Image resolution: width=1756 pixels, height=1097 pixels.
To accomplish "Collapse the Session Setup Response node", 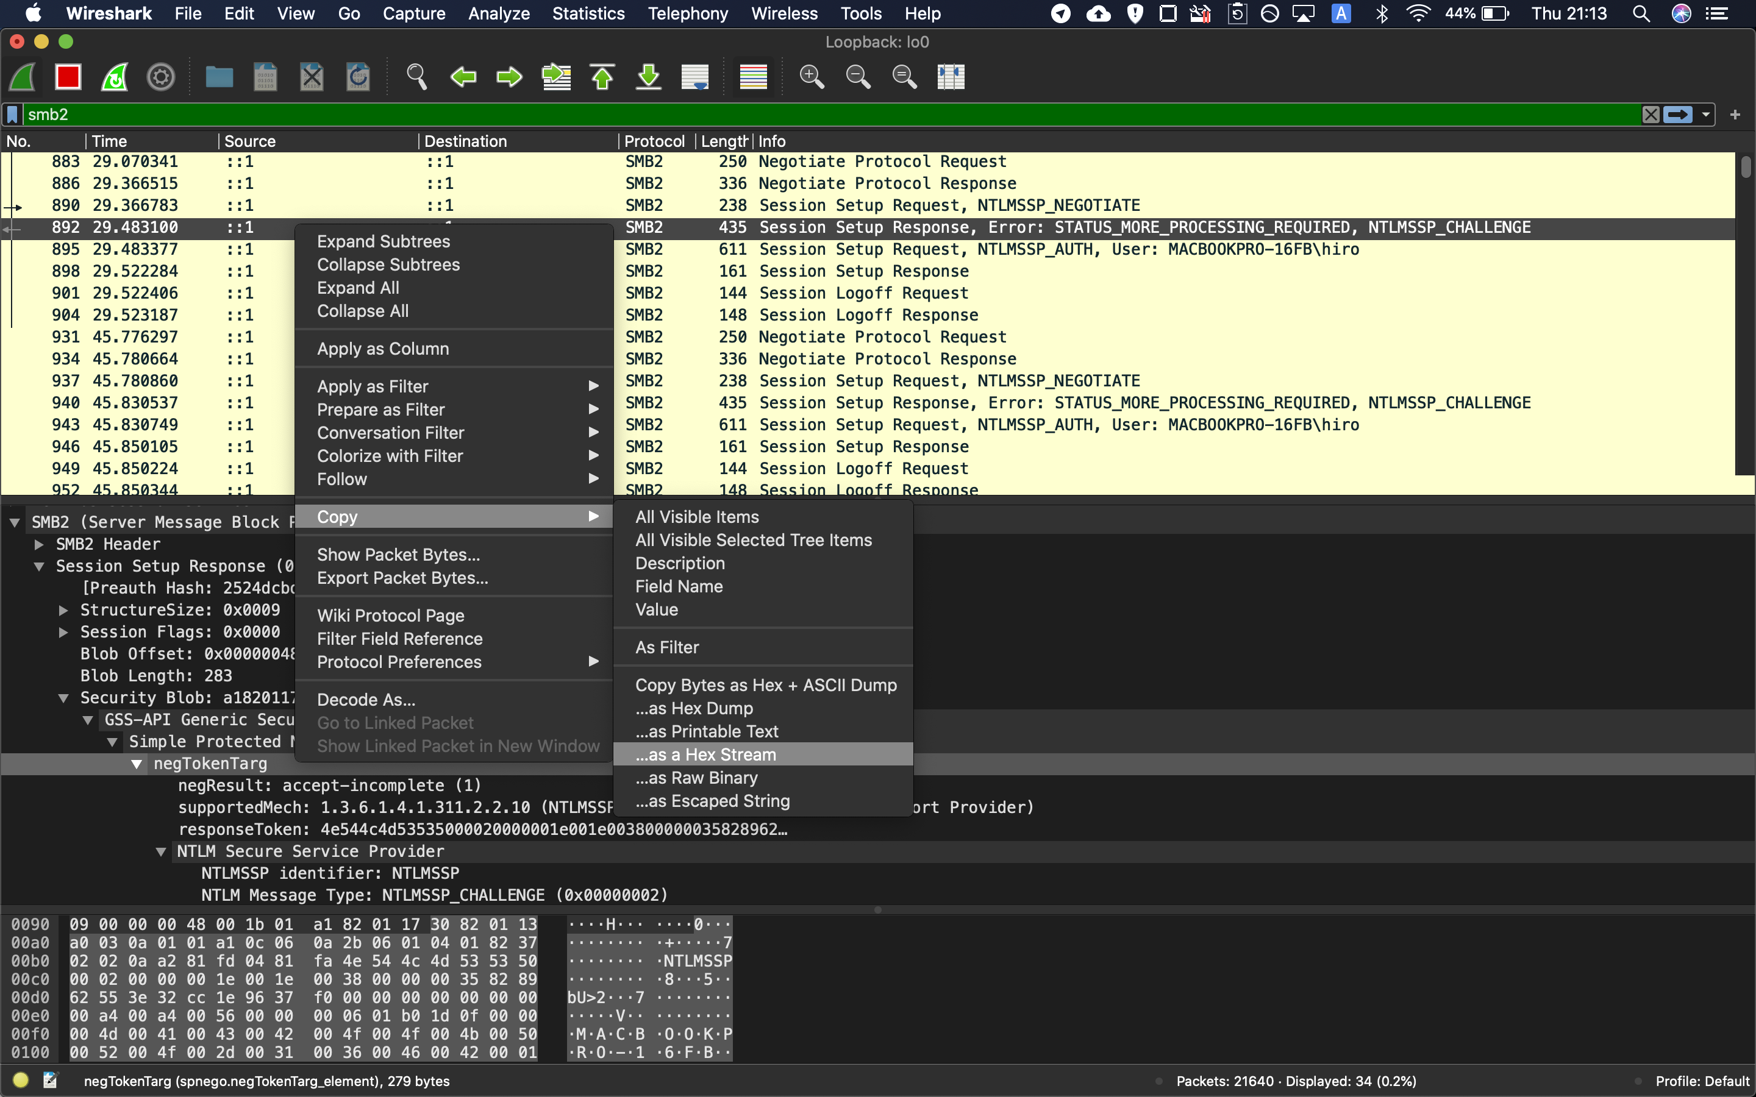I will pyautogui.click(x=39, y=566).
